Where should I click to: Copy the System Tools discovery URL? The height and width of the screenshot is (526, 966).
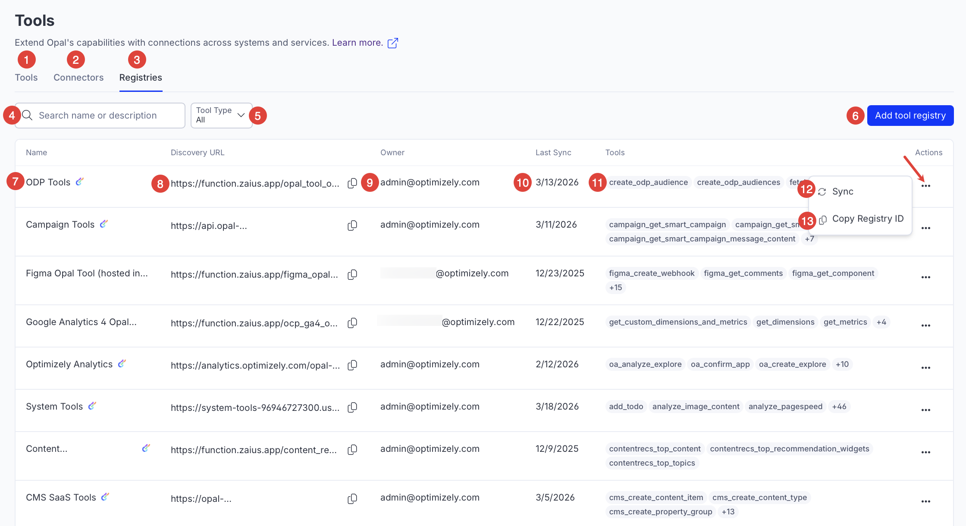click(352, 407)
